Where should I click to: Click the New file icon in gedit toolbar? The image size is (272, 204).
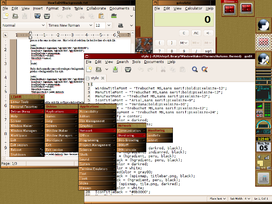point(89,69)
